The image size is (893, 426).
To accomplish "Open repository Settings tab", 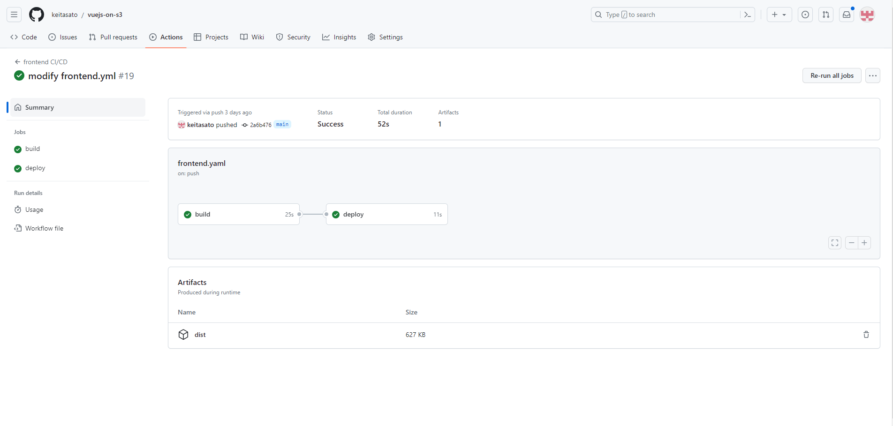I will click(x=385, y=37).
